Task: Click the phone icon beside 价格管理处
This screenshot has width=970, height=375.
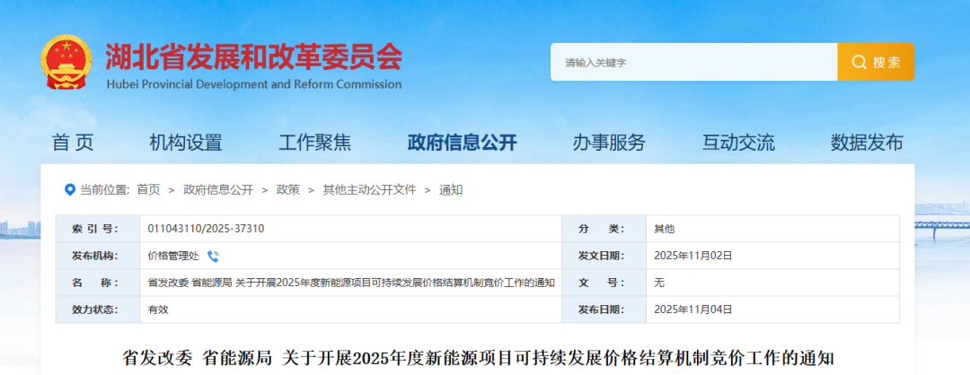Action: click(213, 257)
